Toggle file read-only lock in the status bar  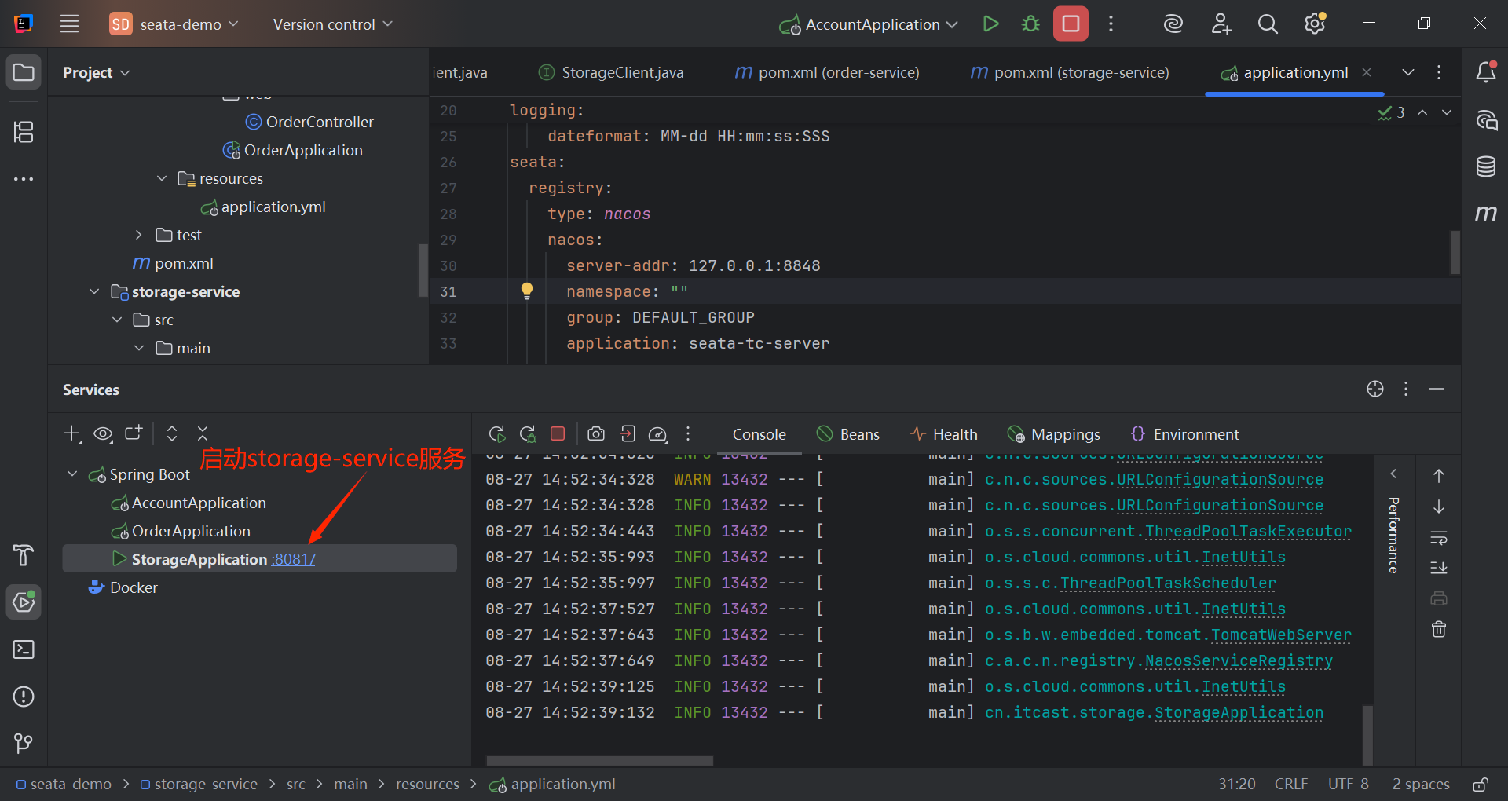[x=1481, y=784]
